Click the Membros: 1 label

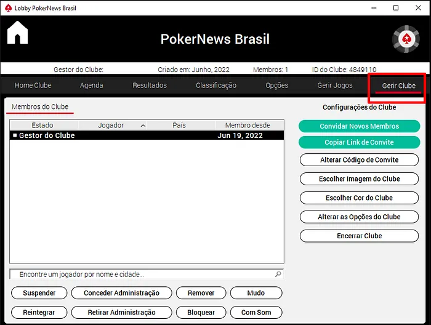270,70
